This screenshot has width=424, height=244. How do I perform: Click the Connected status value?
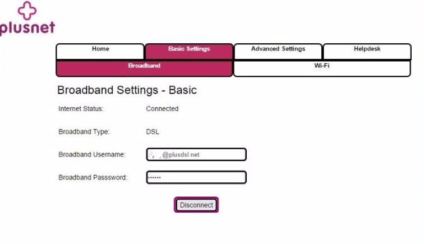162,109
